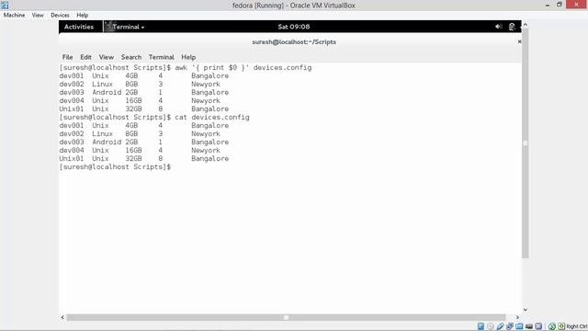588x331 pixels.
Task: Click the vertical scrollbar down arrow
Action: pyautogui.click(x=526, y=310)
